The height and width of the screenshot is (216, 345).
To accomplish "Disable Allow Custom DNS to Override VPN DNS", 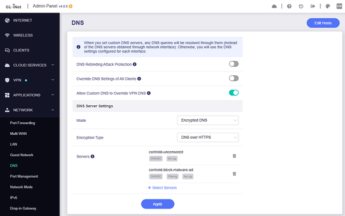I will (x=233, y=93).
